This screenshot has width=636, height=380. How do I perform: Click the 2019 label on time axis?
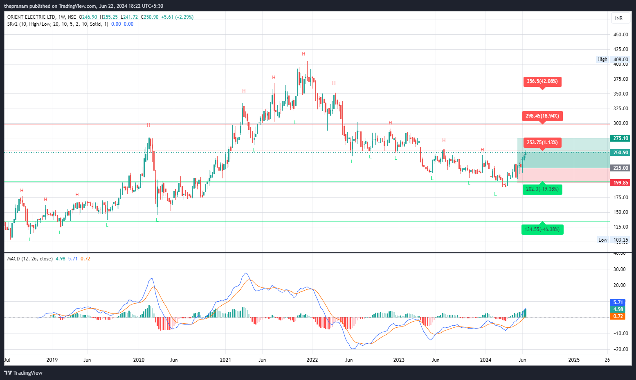(x=52, y=360)
